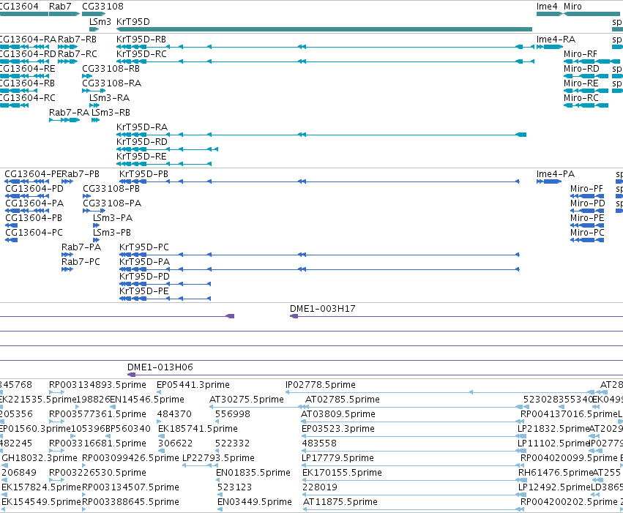Select protein KrT95D-PE label
Screen dimensions: 623x513
[144, 291]
